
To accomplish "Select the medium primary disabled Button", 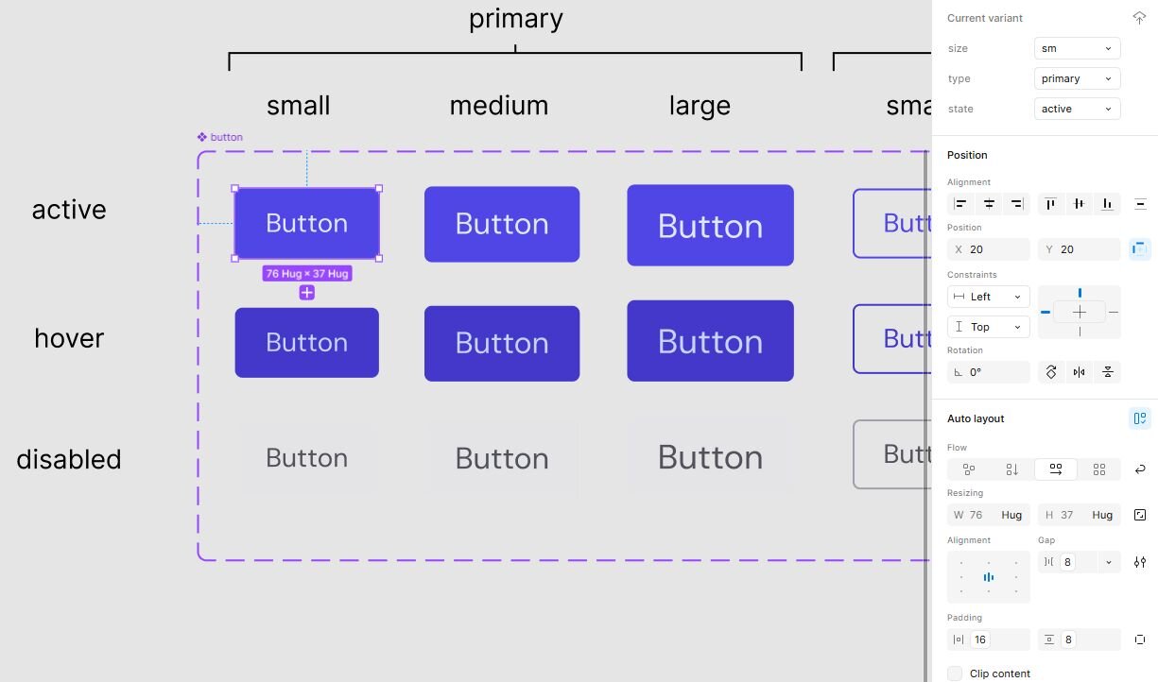I will click(502, 458).
